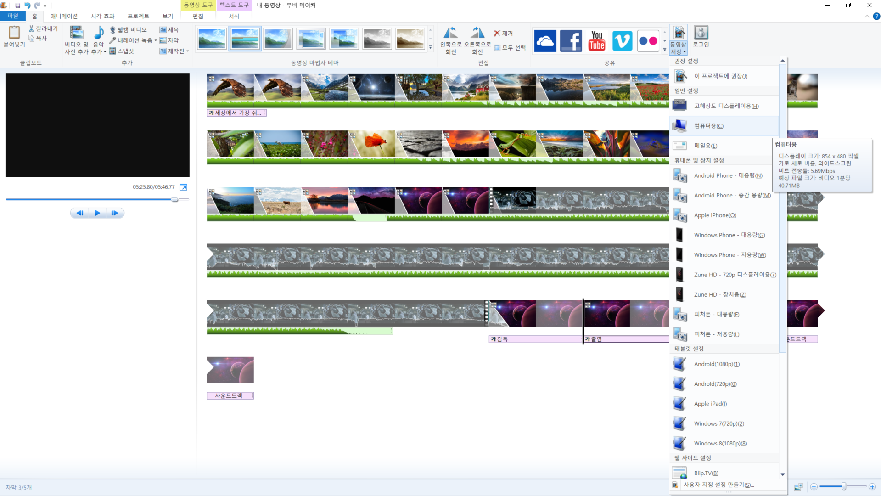Screen dimensions: 881x496
Task: Switch to Visual effects (시각 효과) tab
Action: coord(102,16)
